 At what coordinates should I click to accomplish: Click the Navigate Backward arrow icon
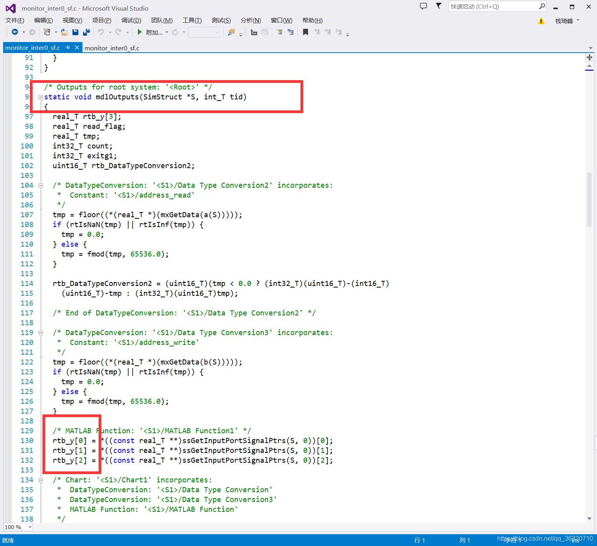15,32
